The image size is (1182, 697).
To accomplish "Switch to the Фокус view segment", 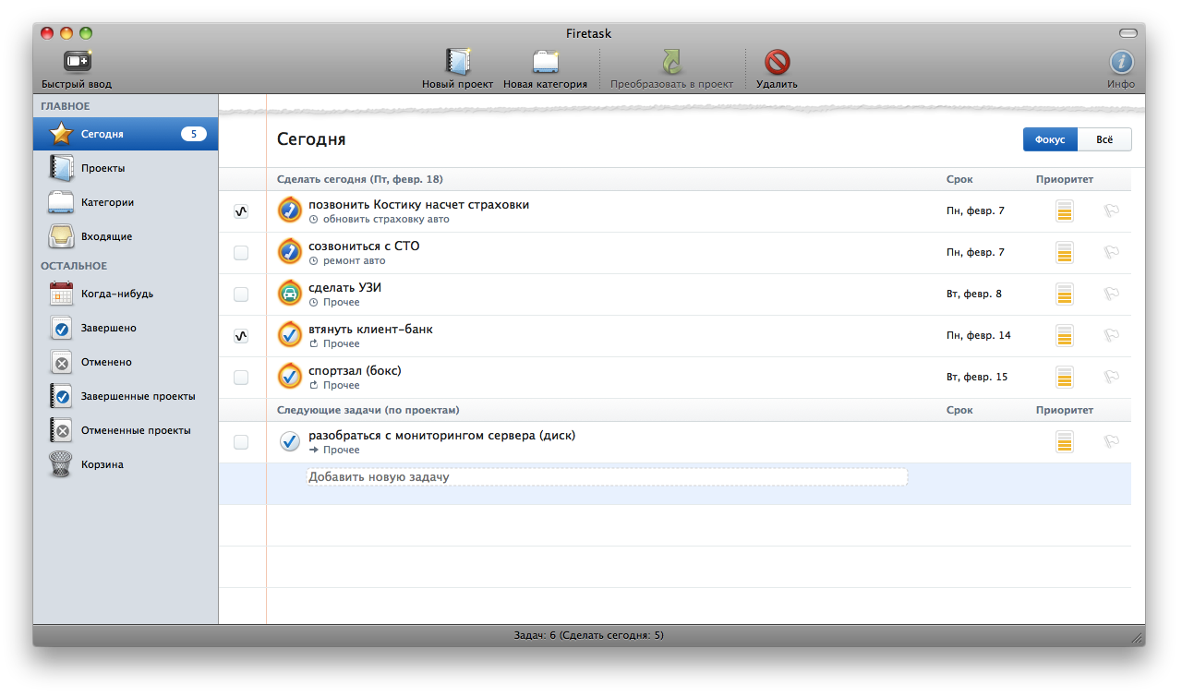I will (1050, 139).
